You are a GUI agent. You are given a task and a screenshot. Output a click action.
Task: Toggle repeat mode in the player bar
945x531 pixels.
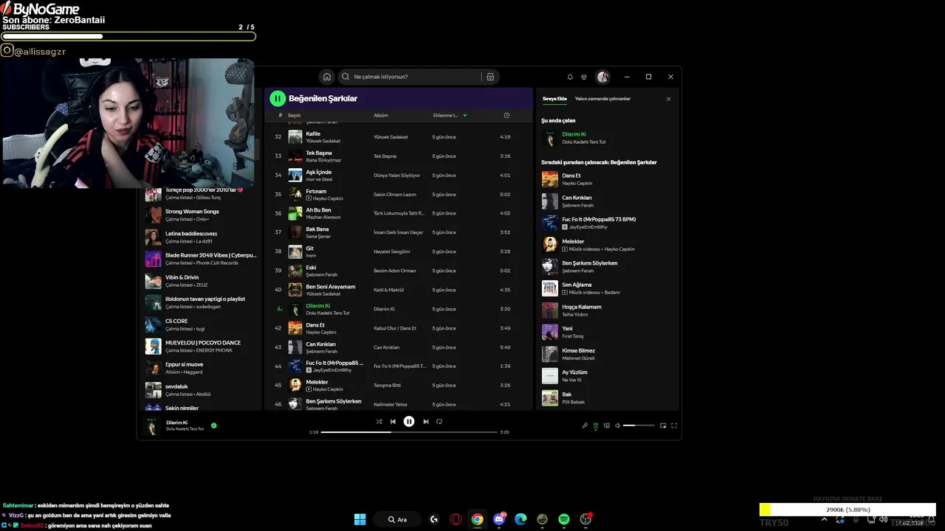pos(439,422)
